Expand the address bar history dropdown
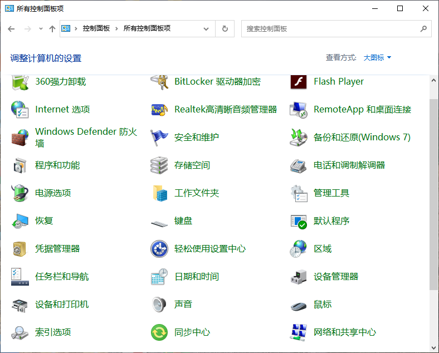 coord(206,29)
